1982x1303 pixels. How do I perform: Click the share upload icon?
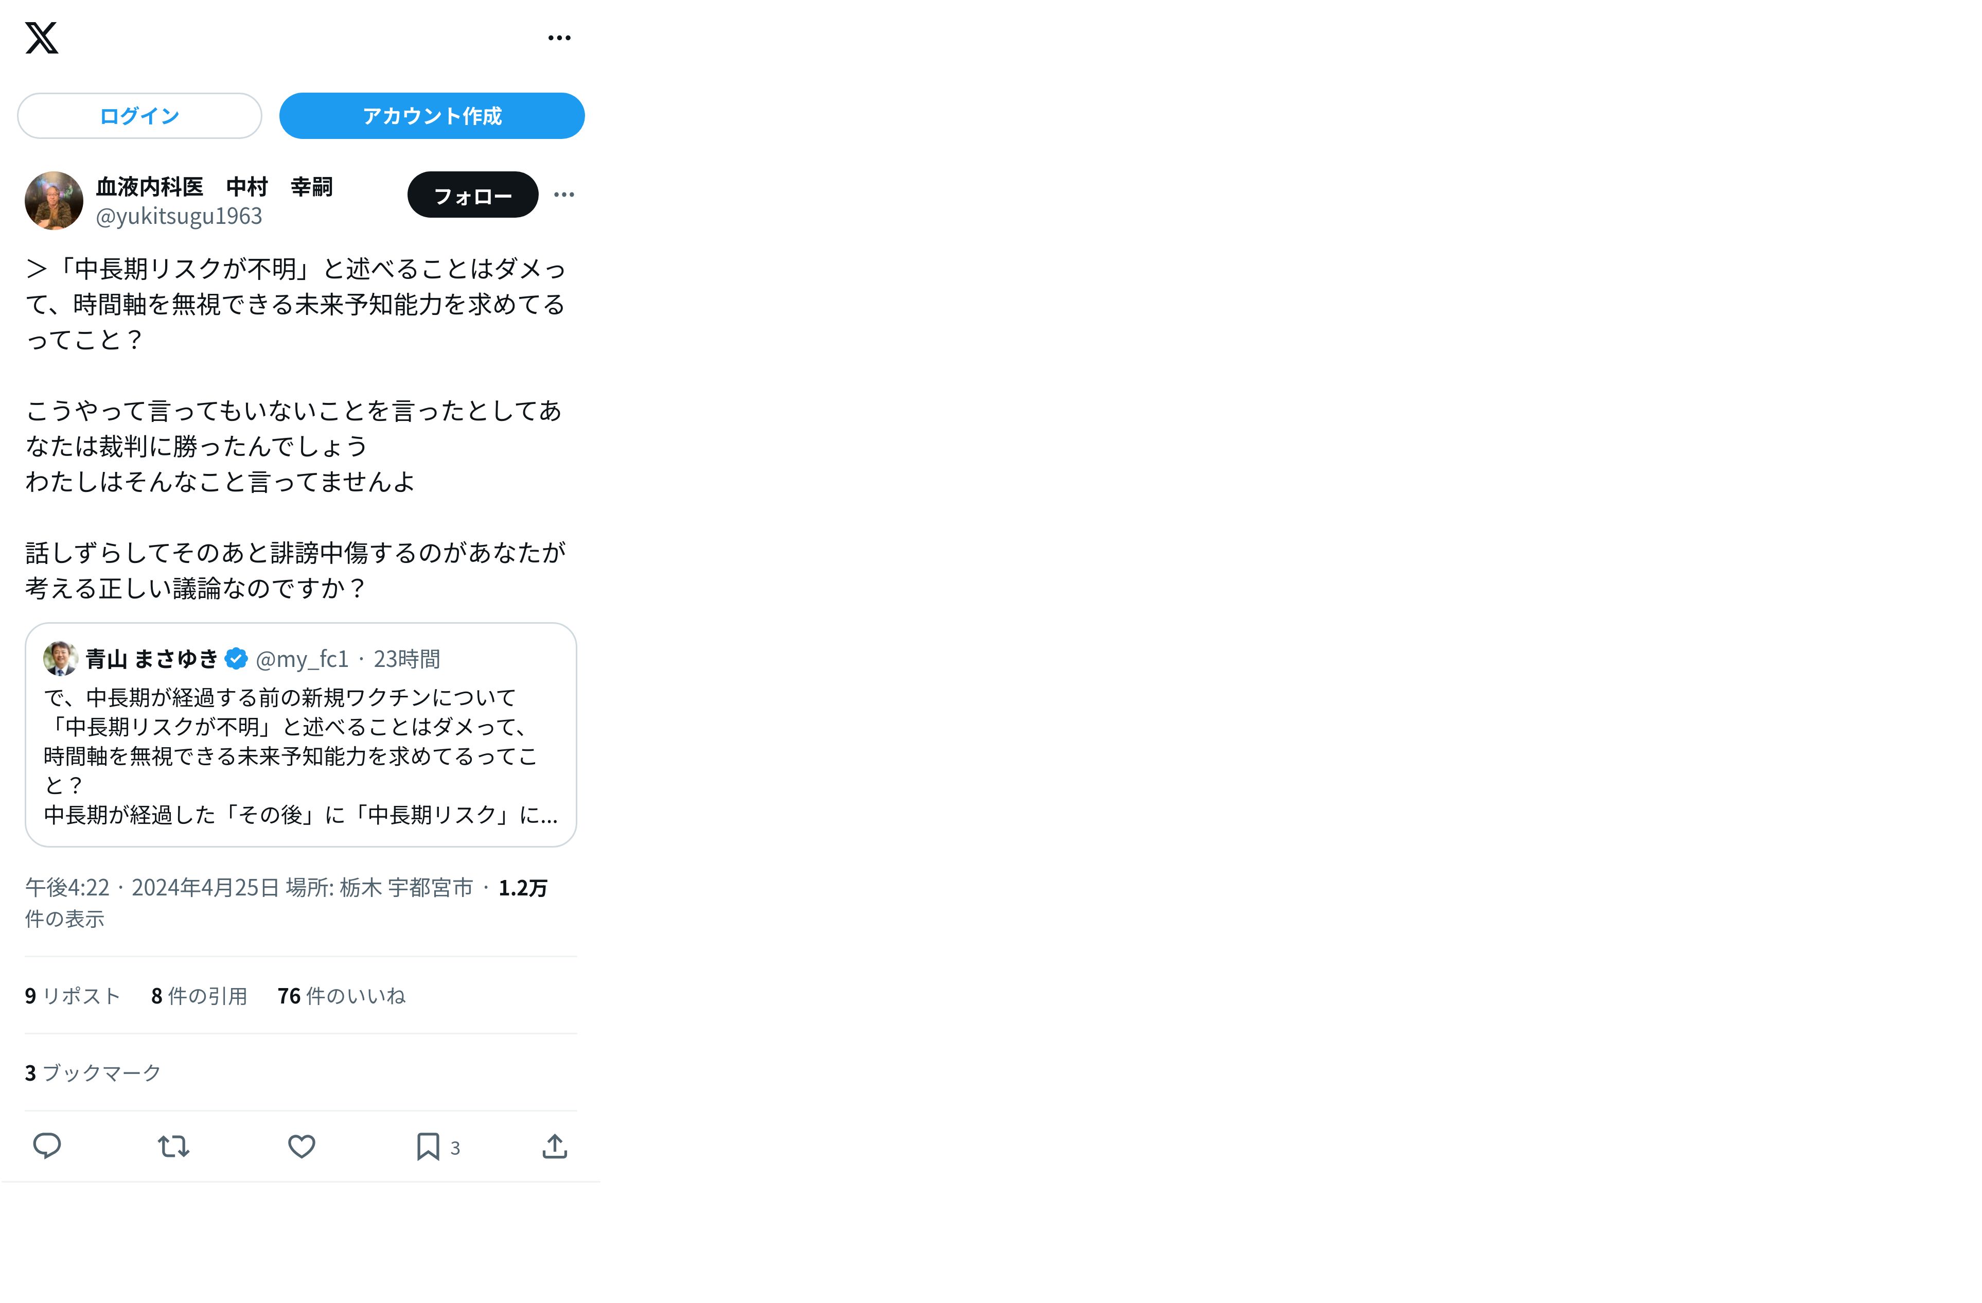(555, 1147)
